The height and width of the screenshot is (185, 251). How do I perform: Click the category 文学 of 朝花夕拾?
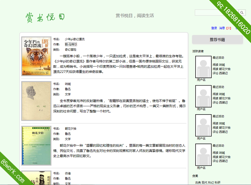click(x=68, y=139)
